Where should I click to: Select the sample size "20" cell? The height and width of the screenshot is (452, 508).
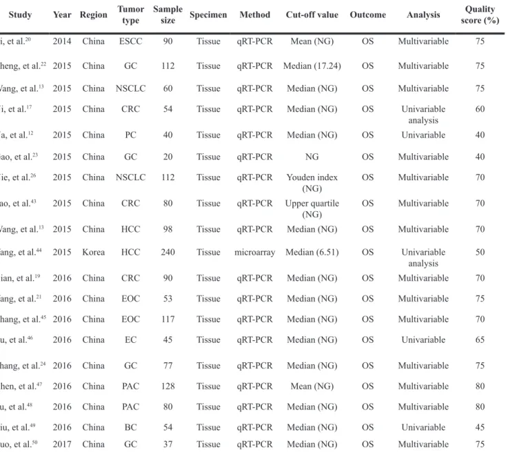click(167, 157)
